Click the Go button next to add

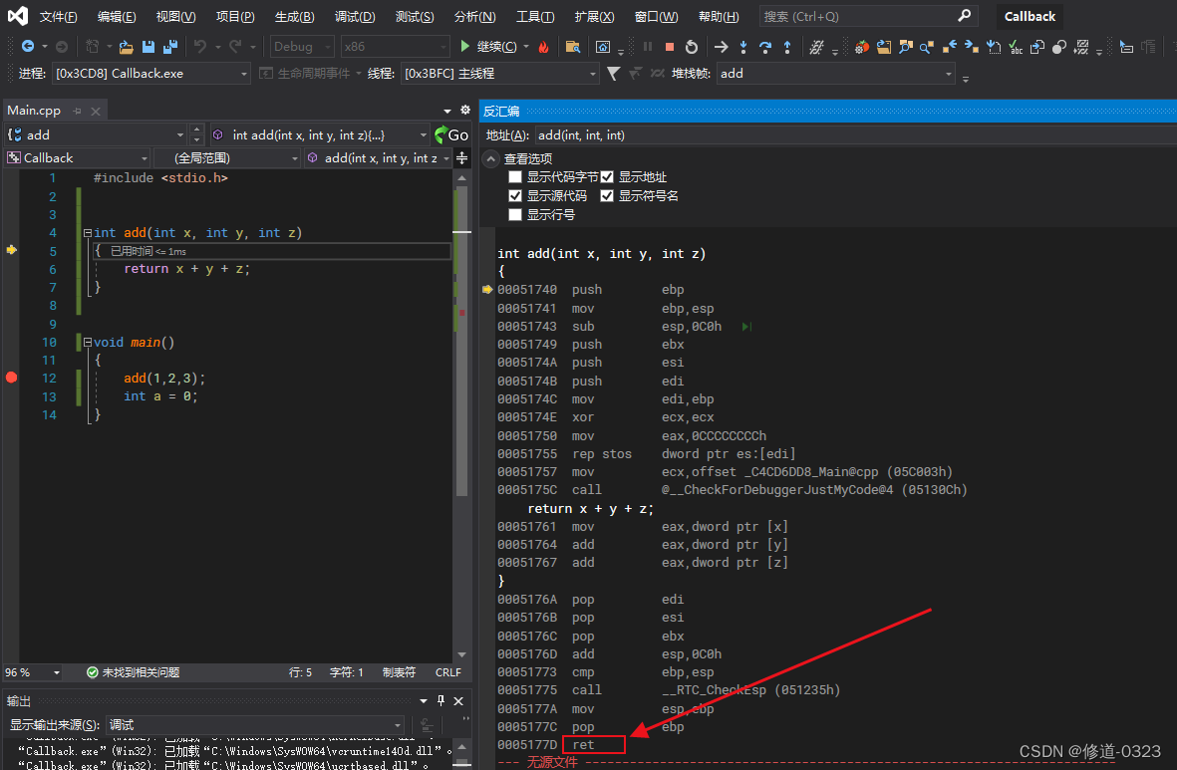pos(453,134)
